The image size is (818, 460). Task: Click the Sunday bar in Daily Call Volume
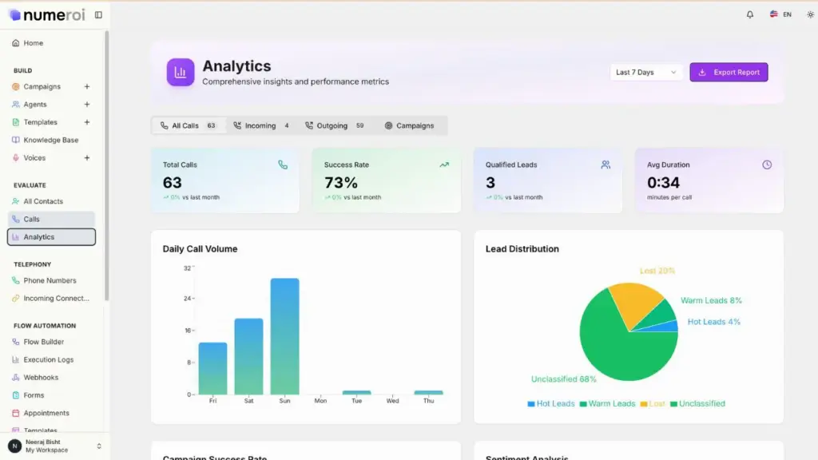click(x=284, y=335)
